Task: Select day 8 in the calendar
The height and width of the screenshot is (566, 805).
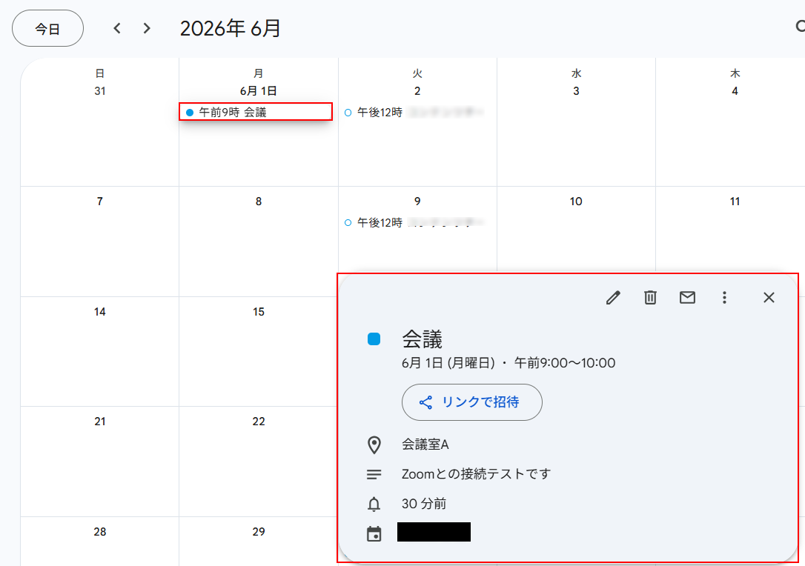Action: 259,202
